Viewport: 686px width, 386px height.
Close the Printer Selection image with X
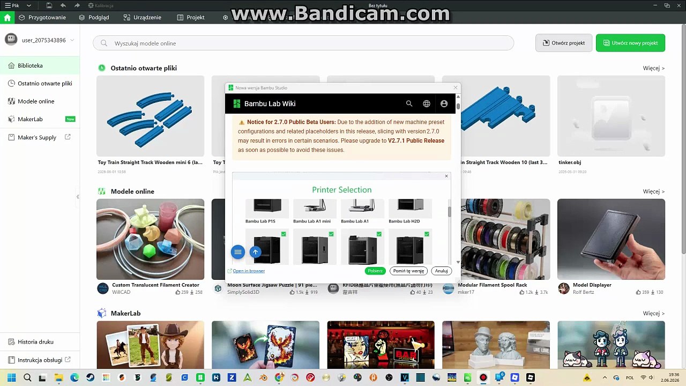coord(446,176)
